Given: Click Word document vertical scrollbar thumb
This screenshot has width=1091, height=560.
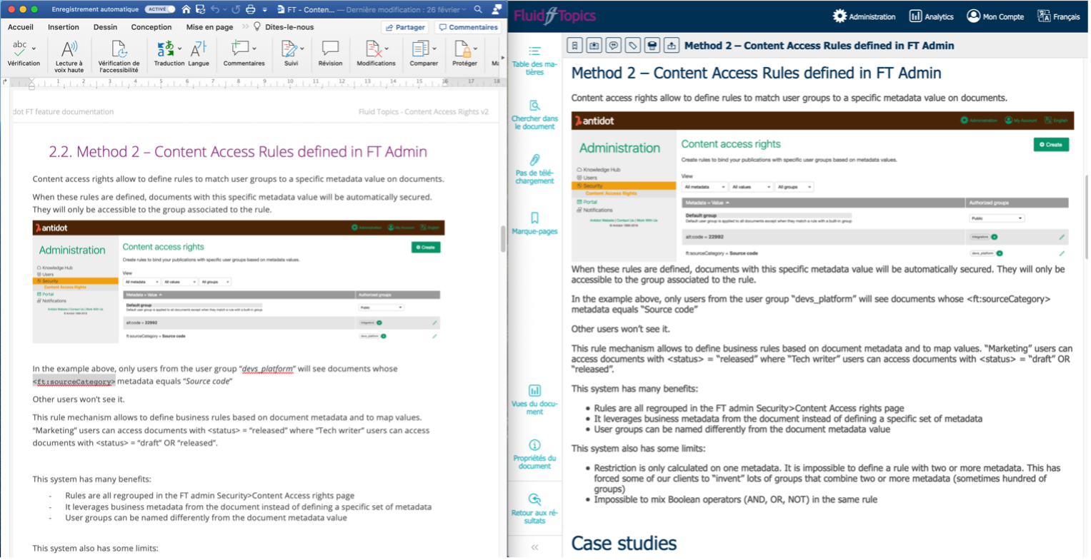Looking at the screenshot, I should coord(503,240).
